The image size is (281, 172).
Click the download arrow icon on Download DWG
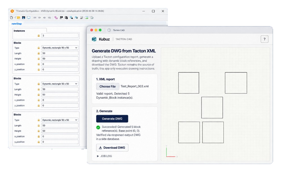coord(100,148)
